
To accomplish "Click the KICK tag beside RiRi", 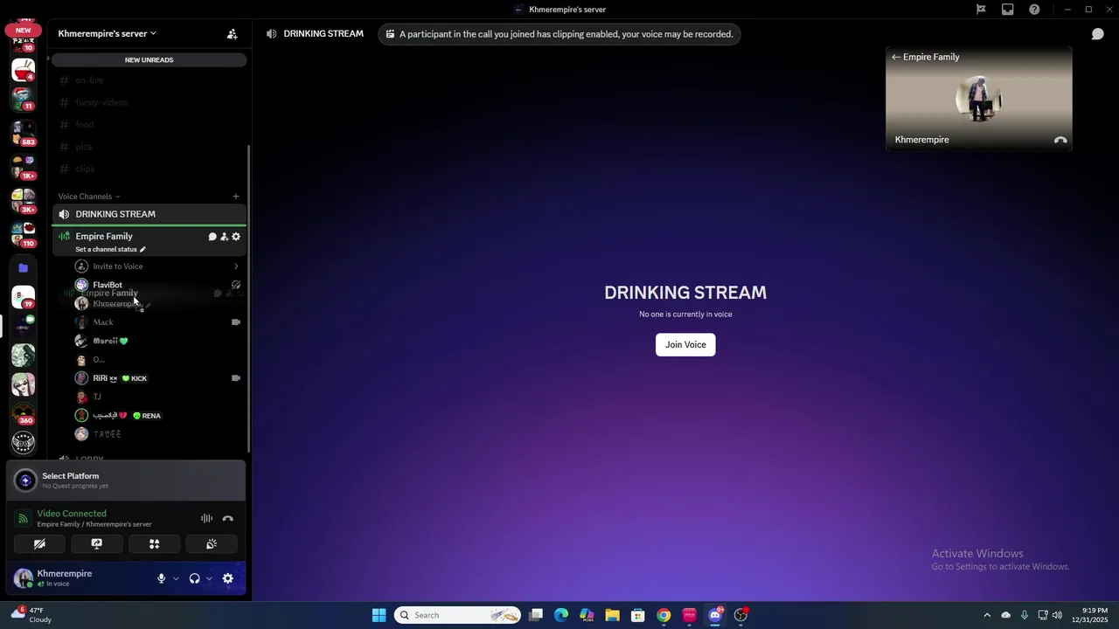I will pos(135,378).
